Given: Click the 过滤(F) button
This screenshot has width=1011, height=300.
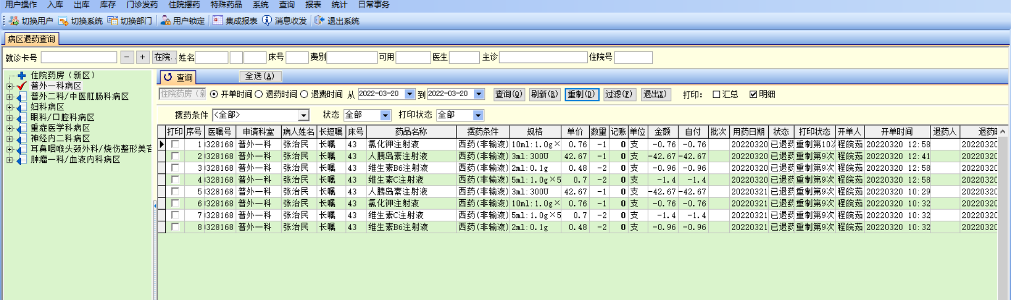Looking at the screenshot, I should pyautogui.click(x=619, y=95).
